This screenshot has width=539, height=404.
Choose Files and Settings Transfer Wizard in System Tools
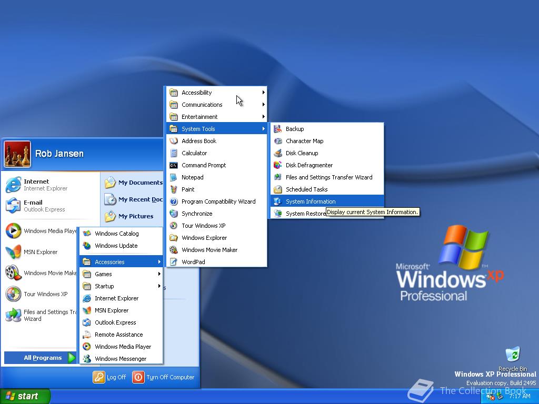point(327,177)
